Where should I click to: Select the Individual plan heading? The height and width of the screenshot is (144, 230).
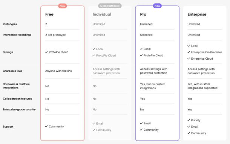[102, 14]
